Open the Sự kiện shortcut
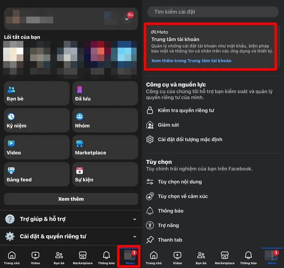The image size is (284, 268). 105,174
